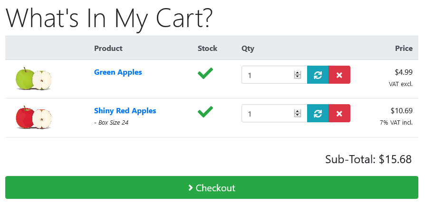
Task: Click Green Apples stock checkmark icon
Action: pos(205,73)
